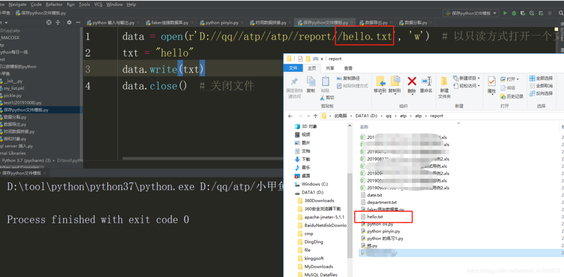Open my_list.pkl in PyCharm project tree
564x277 pixels.
(14, 88)
